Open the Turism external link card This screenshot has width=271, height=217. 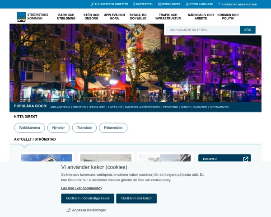click(224, 158)
